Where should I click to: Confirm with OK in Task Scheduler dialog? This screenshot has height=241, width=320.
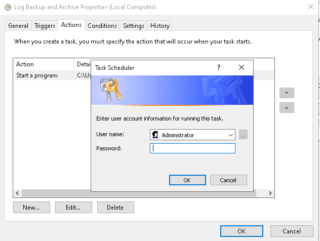[x=187, y=180]
